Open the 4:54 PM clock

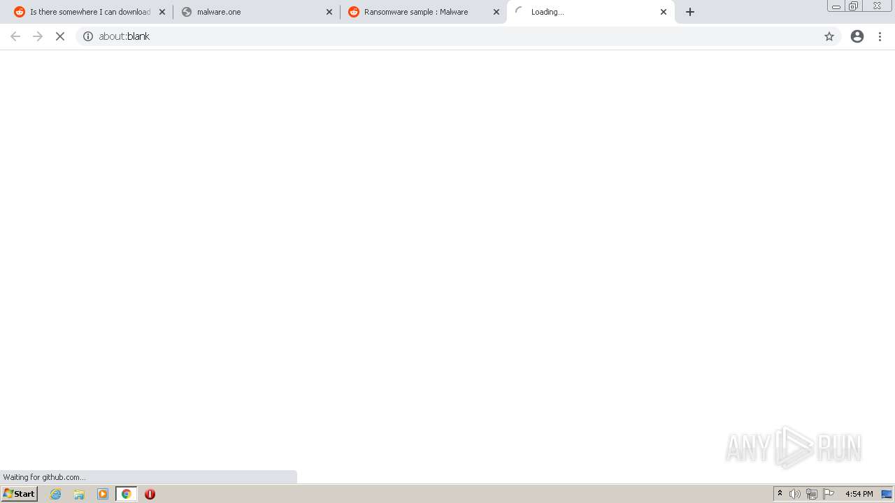859,494
